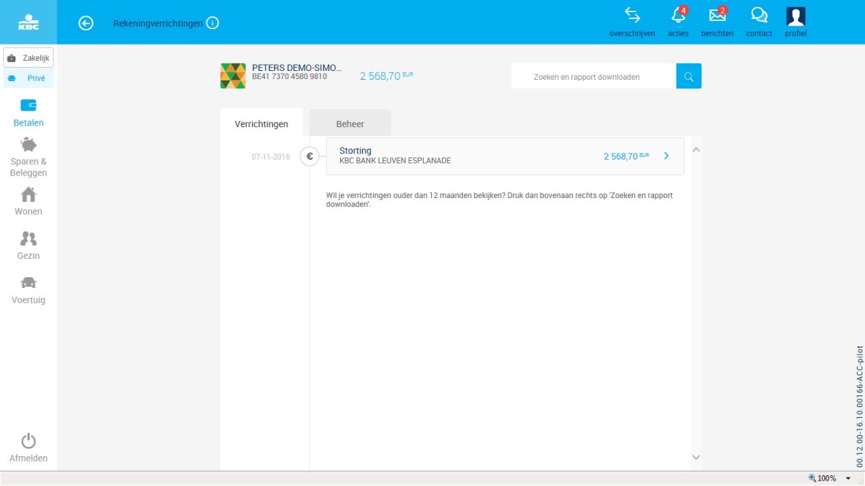Open acties notifications bell
The image size is (865, 486).
click(x=678, y=16)
